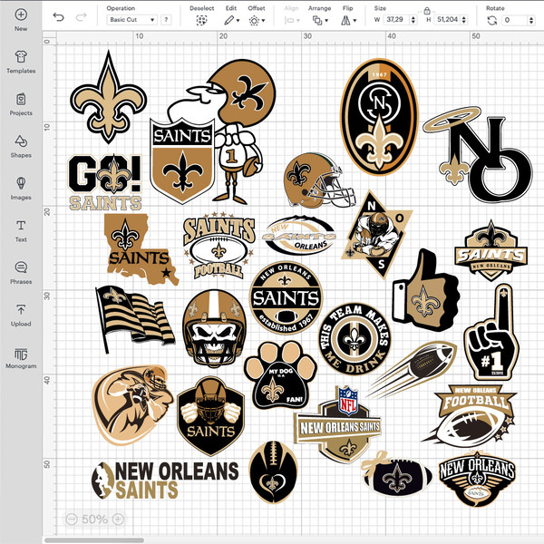Click the Undo arrow
Viewport: 544px width, 544px height.
59,17
